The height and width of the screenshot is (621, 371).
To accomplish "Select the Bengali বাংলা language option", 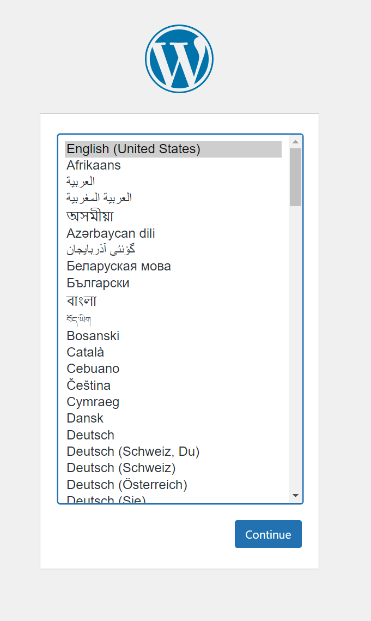I will click(x=82, y=301).
